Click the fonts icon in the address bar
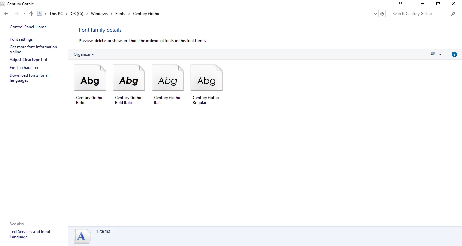This screenshot has height=246, width=462. click(x=40, y=14)
